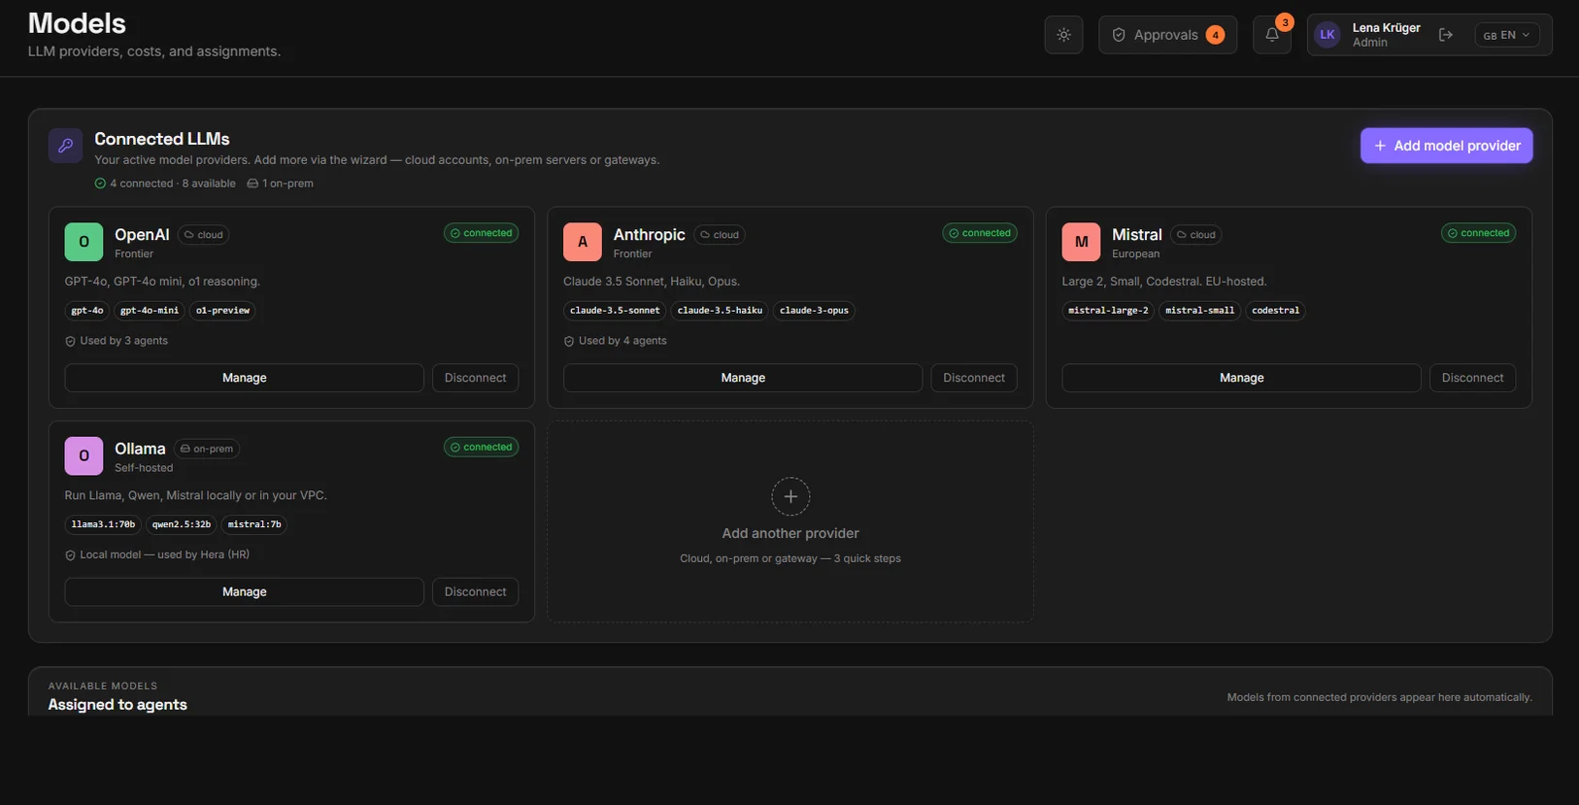
Task: Manage the Anthropic provider
Action: pos(743,378)
